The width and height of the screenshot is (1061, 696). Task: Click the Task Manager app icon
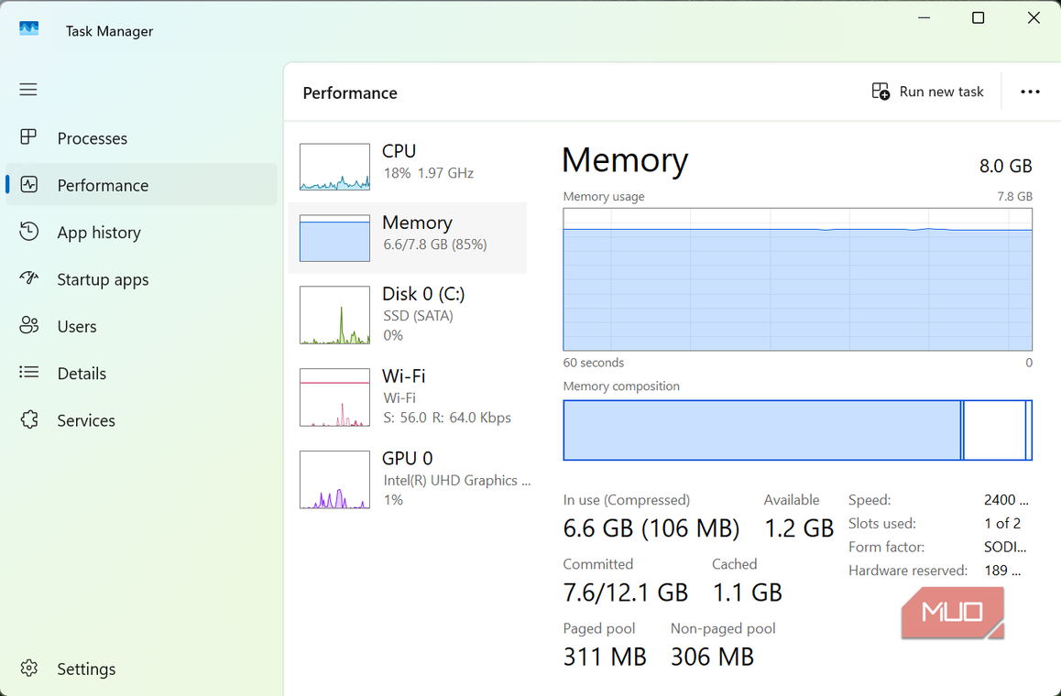29,29
